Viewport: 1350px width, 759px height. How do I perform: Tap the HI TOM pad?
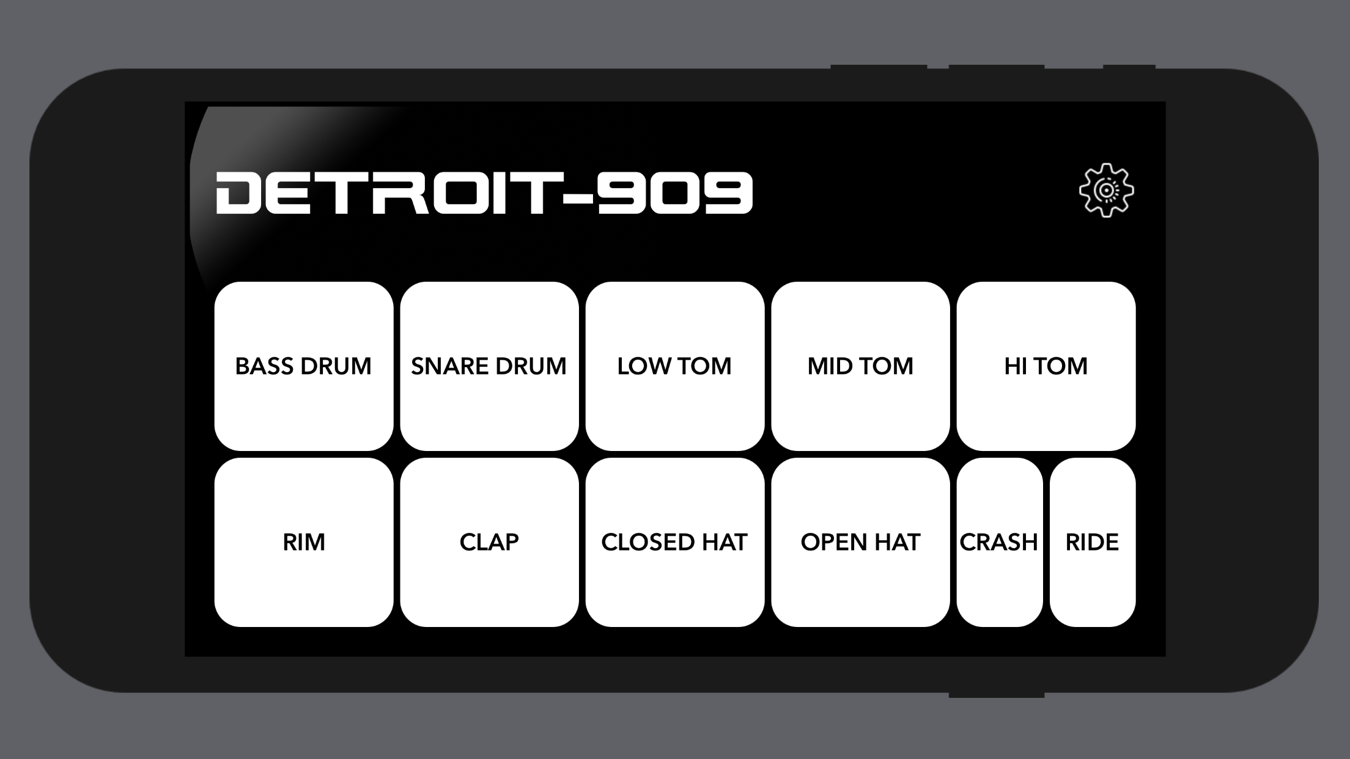click(1045, 365)
